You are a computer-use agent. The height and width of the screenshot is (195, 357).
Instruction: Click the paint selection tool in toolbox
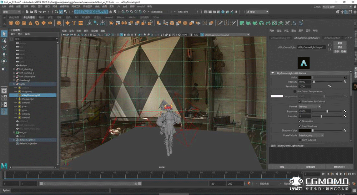(4, 47)
